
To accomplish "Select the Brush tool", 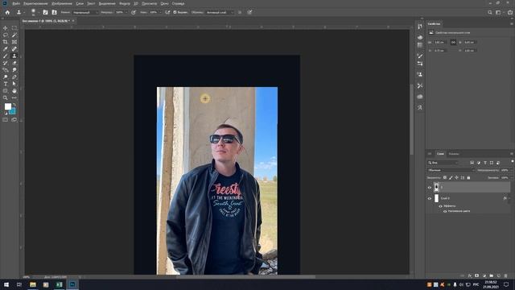I will [6, 56].
